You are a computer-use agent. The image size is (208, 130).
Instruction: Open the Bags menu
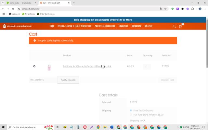pyautogui.click(x=52, y=26)
